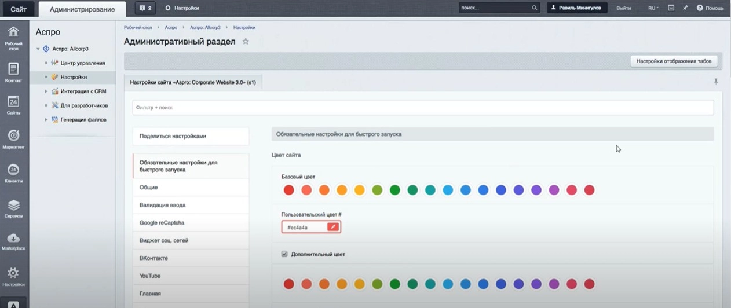This screenshot has width=731, height=308.
Task: Open the ВКонтакте settings section
Action: click(x=191, y=258)
